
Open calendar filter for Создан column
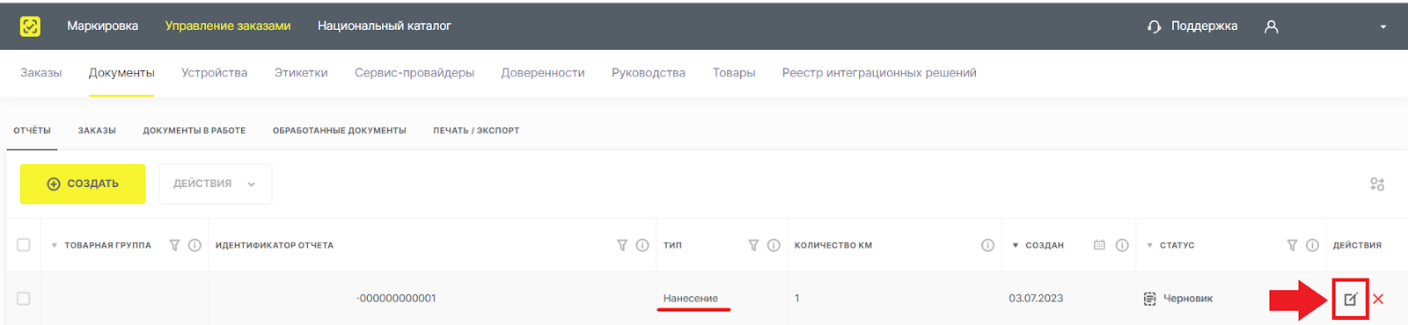click(1099, 245)
